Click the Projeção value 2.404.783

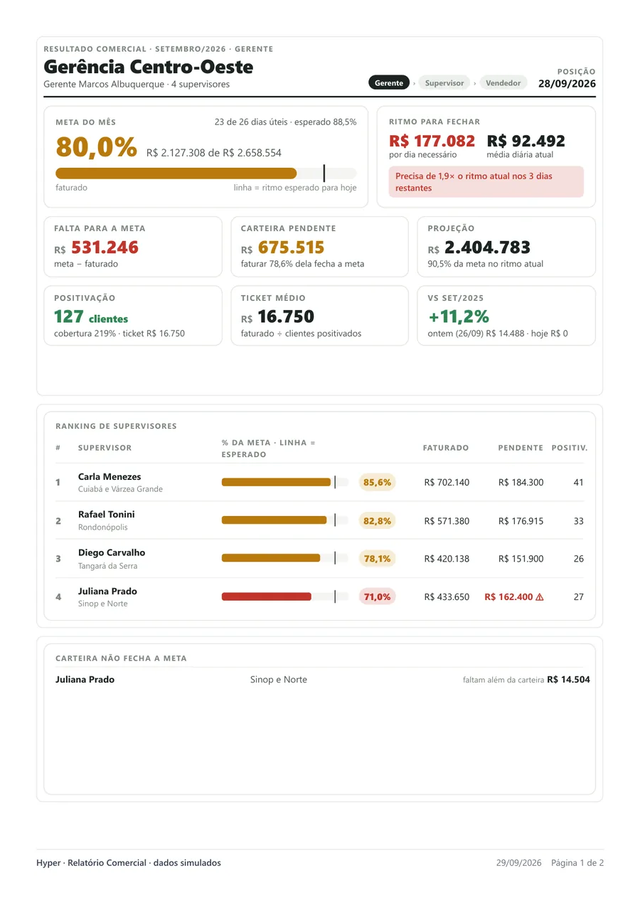(488, 247)
